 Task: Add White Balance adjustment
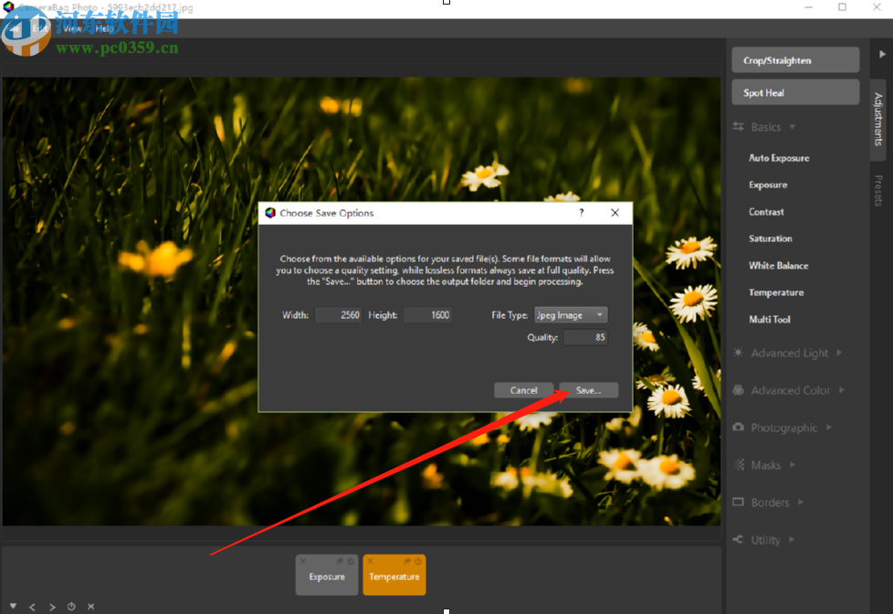point(778,265)
